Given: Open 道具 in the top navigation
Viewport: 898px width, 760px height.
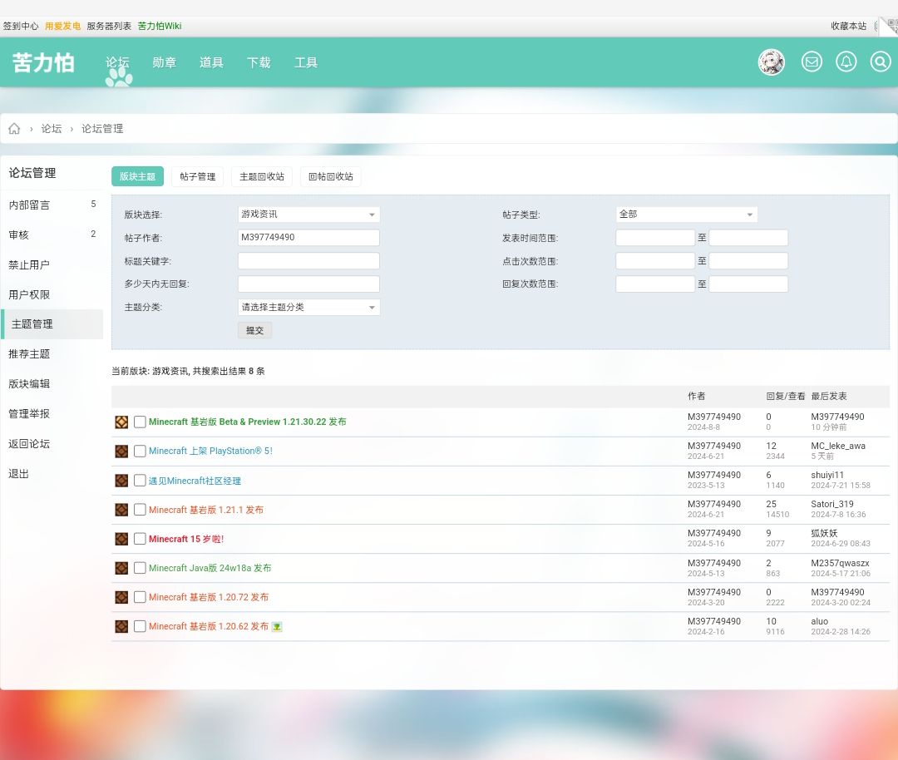Looking at the screenshot, I should point(211,62).
